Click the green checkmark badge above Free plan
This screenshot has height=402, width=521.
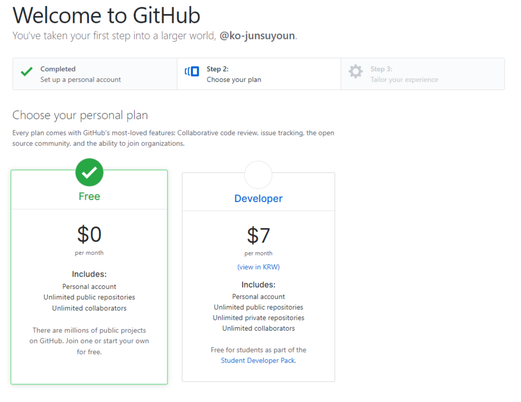89,172
